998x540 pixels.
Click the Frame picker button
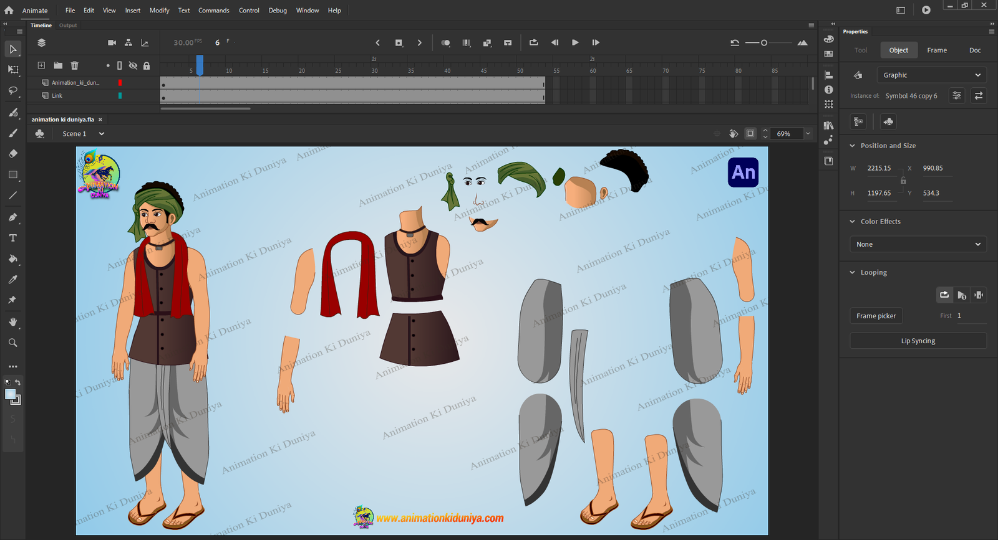click(x=876, y=316)
